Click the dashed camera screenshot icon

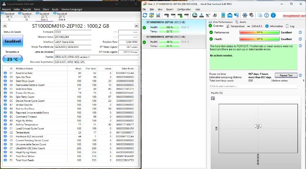coord(260,15)
